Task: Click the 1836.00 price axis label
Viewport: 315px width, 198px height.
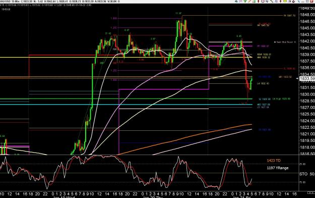Action: point(307,68)
